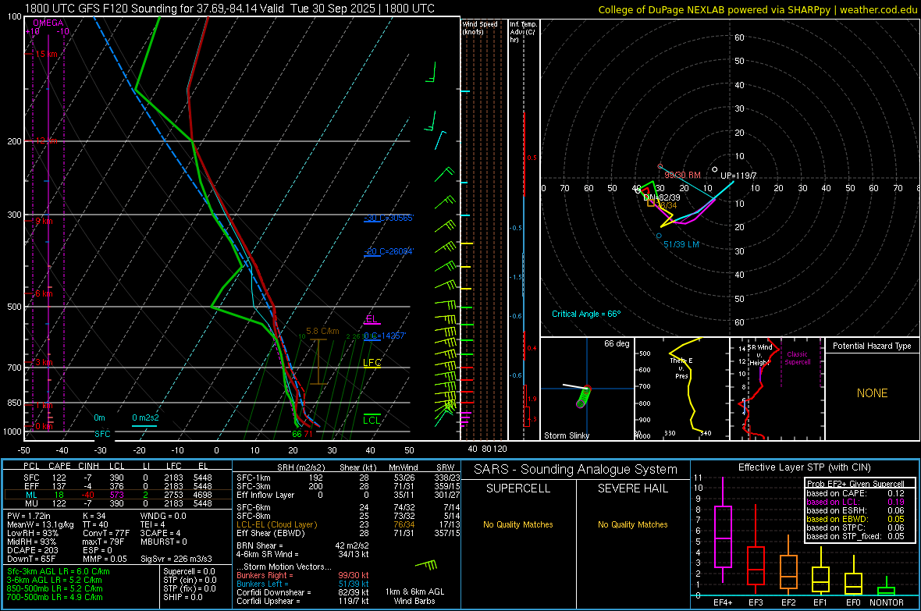Click 'SARS - Sounding Analogue System' heading
The image size is (921, 611).
click(x=576, y=470)
